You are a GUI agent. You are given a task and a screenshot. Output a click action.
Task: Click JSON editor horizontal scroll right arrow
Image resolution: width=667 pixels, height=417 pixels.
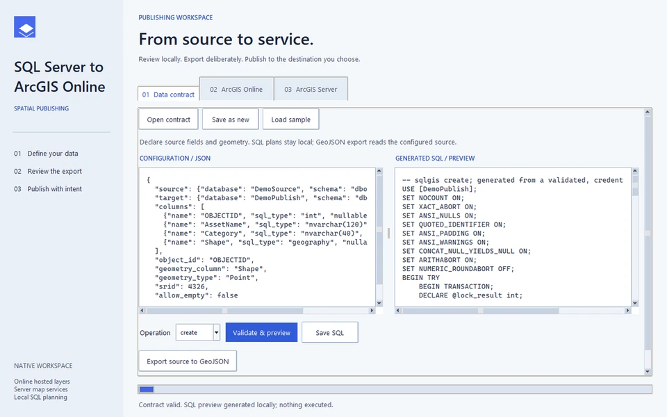pyautogui.click(x=372, y=311)
